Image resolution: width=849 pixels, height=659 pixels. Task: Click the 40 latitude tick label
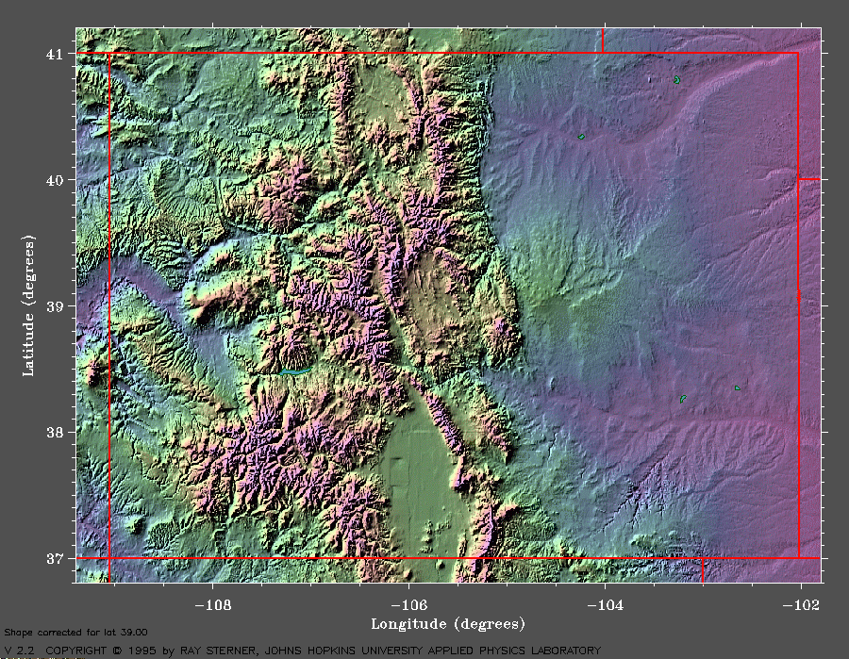tap(57, 180)
